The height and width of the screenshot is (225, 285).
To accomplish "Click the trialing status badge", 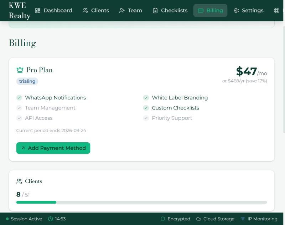I will pos(27,81).
